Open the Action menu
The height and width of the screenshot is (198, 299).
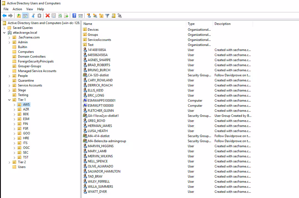click(17, 9)
